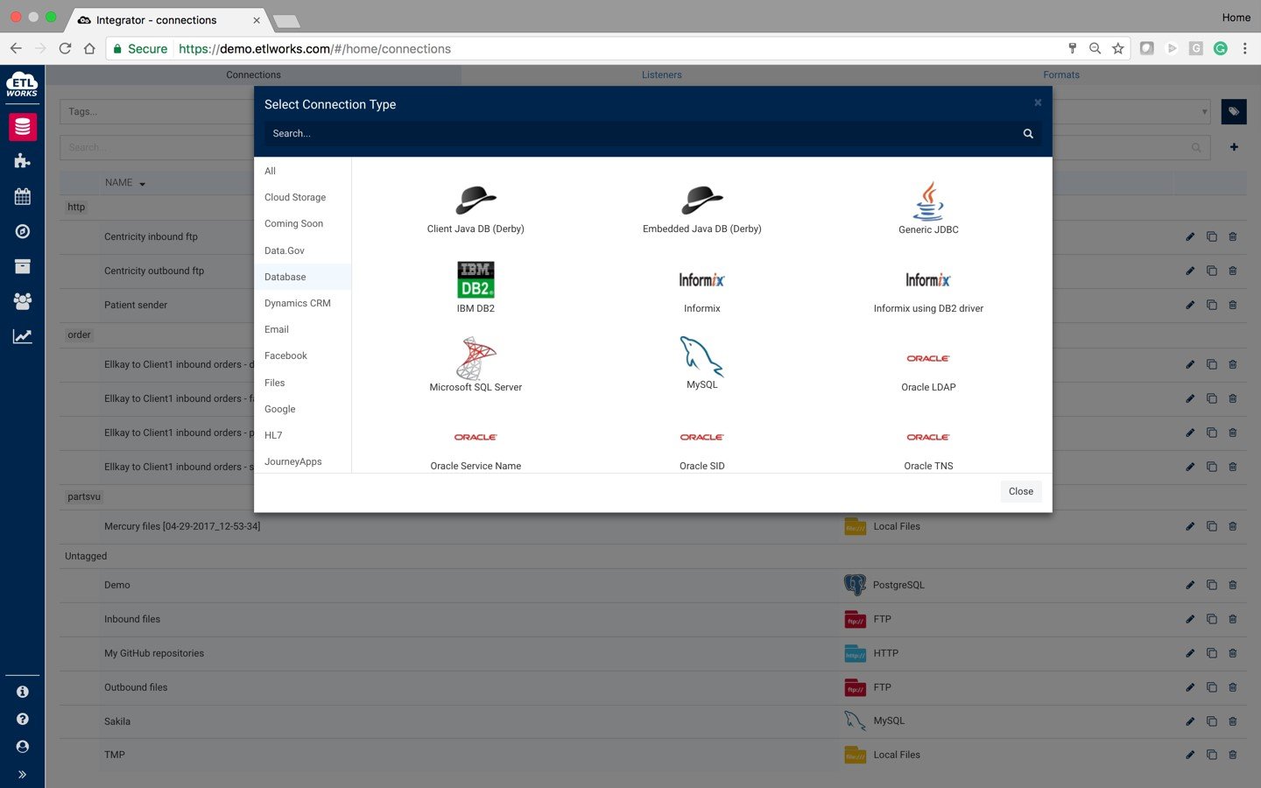The height and width of the screenshot is (788, 1261).
Task: Dismiss dialog with the X button
Action: (x=1038, y=102)
